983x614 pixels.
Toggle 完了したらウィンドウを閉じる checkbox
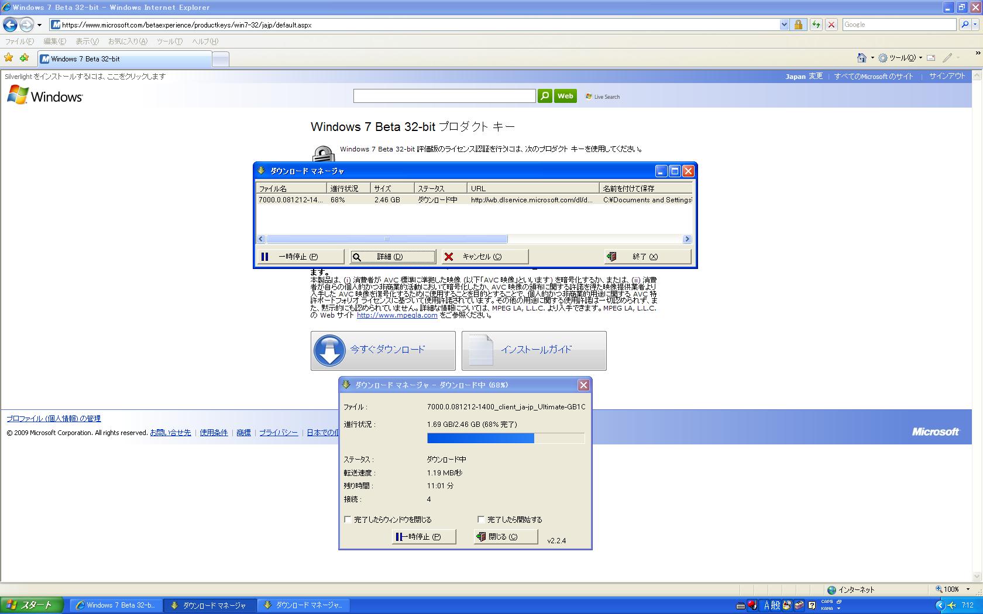(x=348, y=519)
